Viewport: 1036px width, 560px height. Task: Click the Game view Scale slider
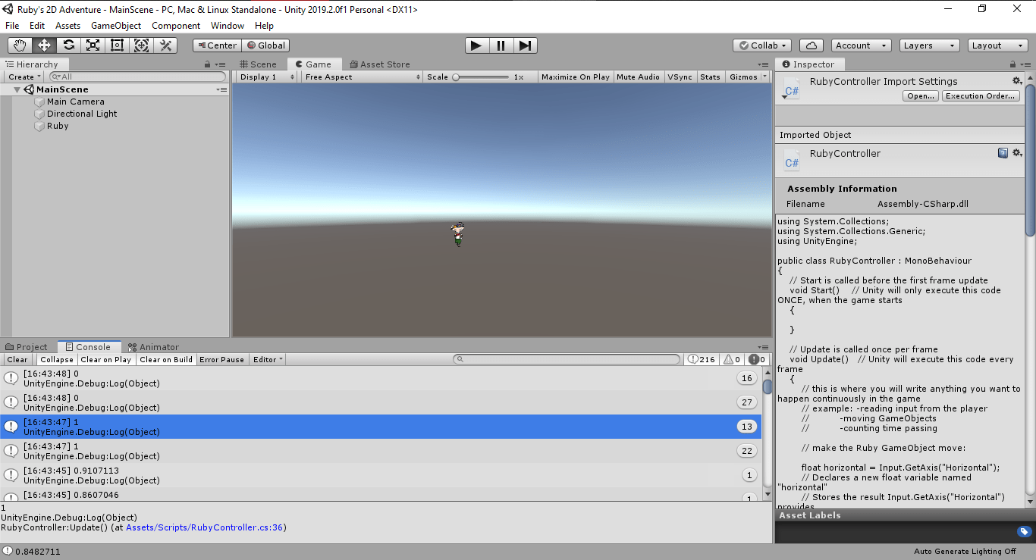coord(482,77)
